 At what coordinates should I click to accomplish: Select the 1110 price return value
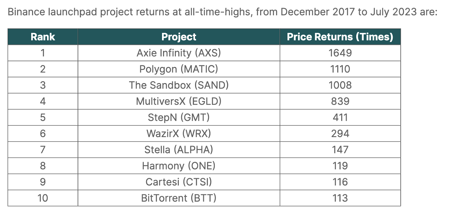point(340,69)
